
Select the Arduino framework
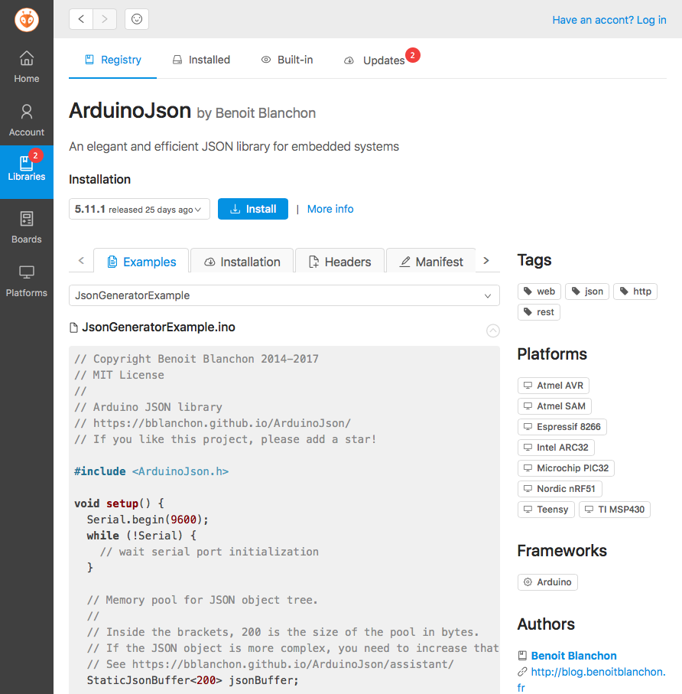pos(547,582)
